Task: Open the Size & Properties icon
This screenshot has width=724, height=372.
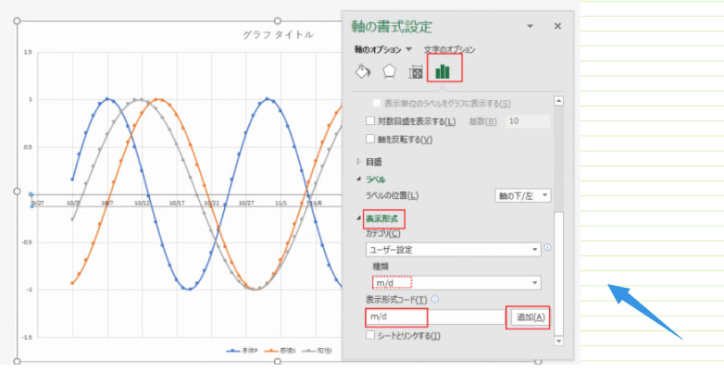Action: tap(417, 72)
